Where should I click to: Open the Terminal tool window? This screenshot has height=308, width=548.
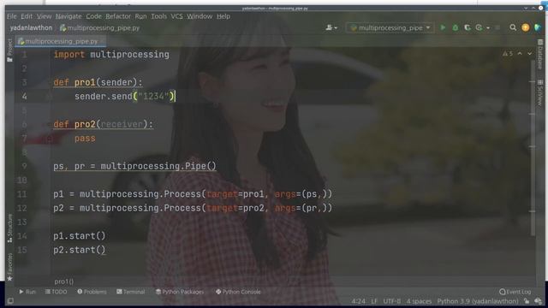(x=131, y=292)
